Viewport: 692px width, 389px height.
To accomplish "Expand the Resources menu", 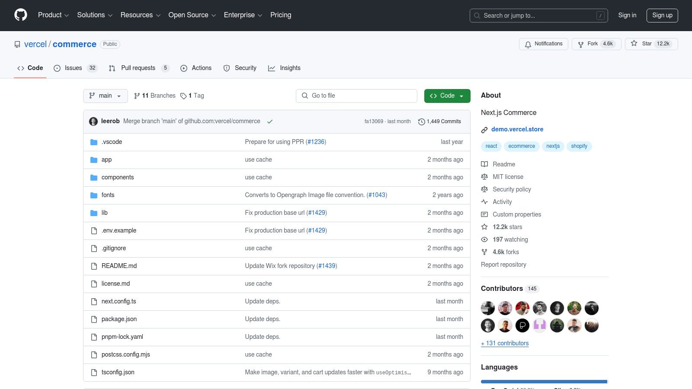I will point(141,15).
